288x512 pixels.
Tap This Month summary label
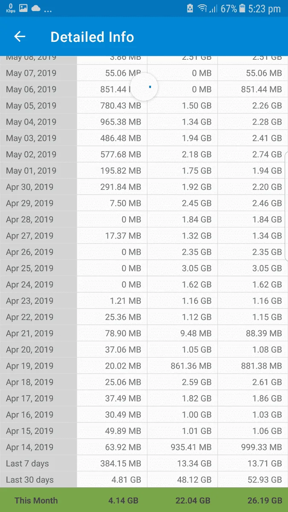pyautogui.click(x=36, y=500)
